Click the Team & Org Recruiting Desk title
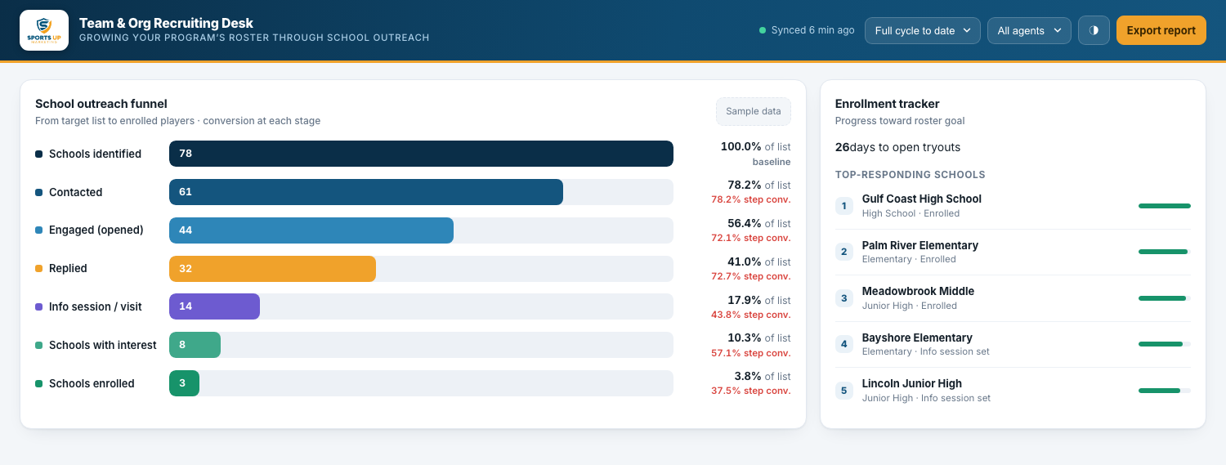 (x=166, y=24)
